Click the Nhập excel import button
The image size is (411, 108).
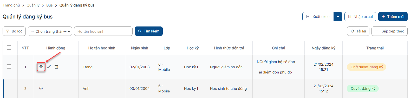360,17
